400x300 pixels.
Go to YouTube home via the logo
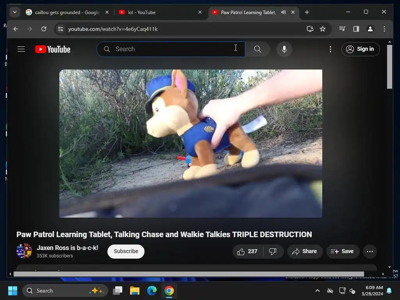click(53, 49)
